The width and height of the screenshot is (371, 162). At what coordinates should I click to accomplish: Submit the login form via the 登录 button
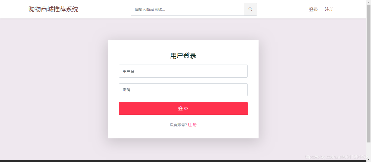tap(183, 108)
